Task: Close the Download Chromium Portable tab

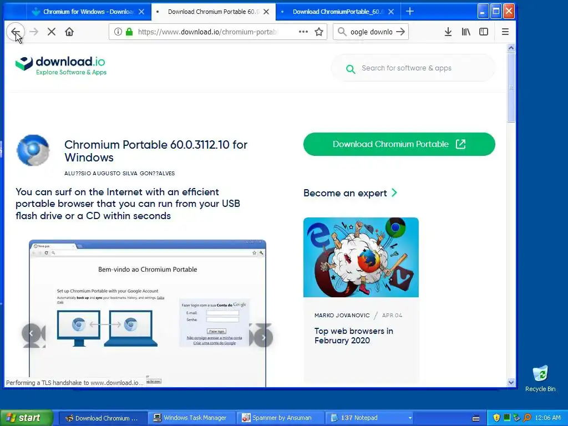Action: 266,12
